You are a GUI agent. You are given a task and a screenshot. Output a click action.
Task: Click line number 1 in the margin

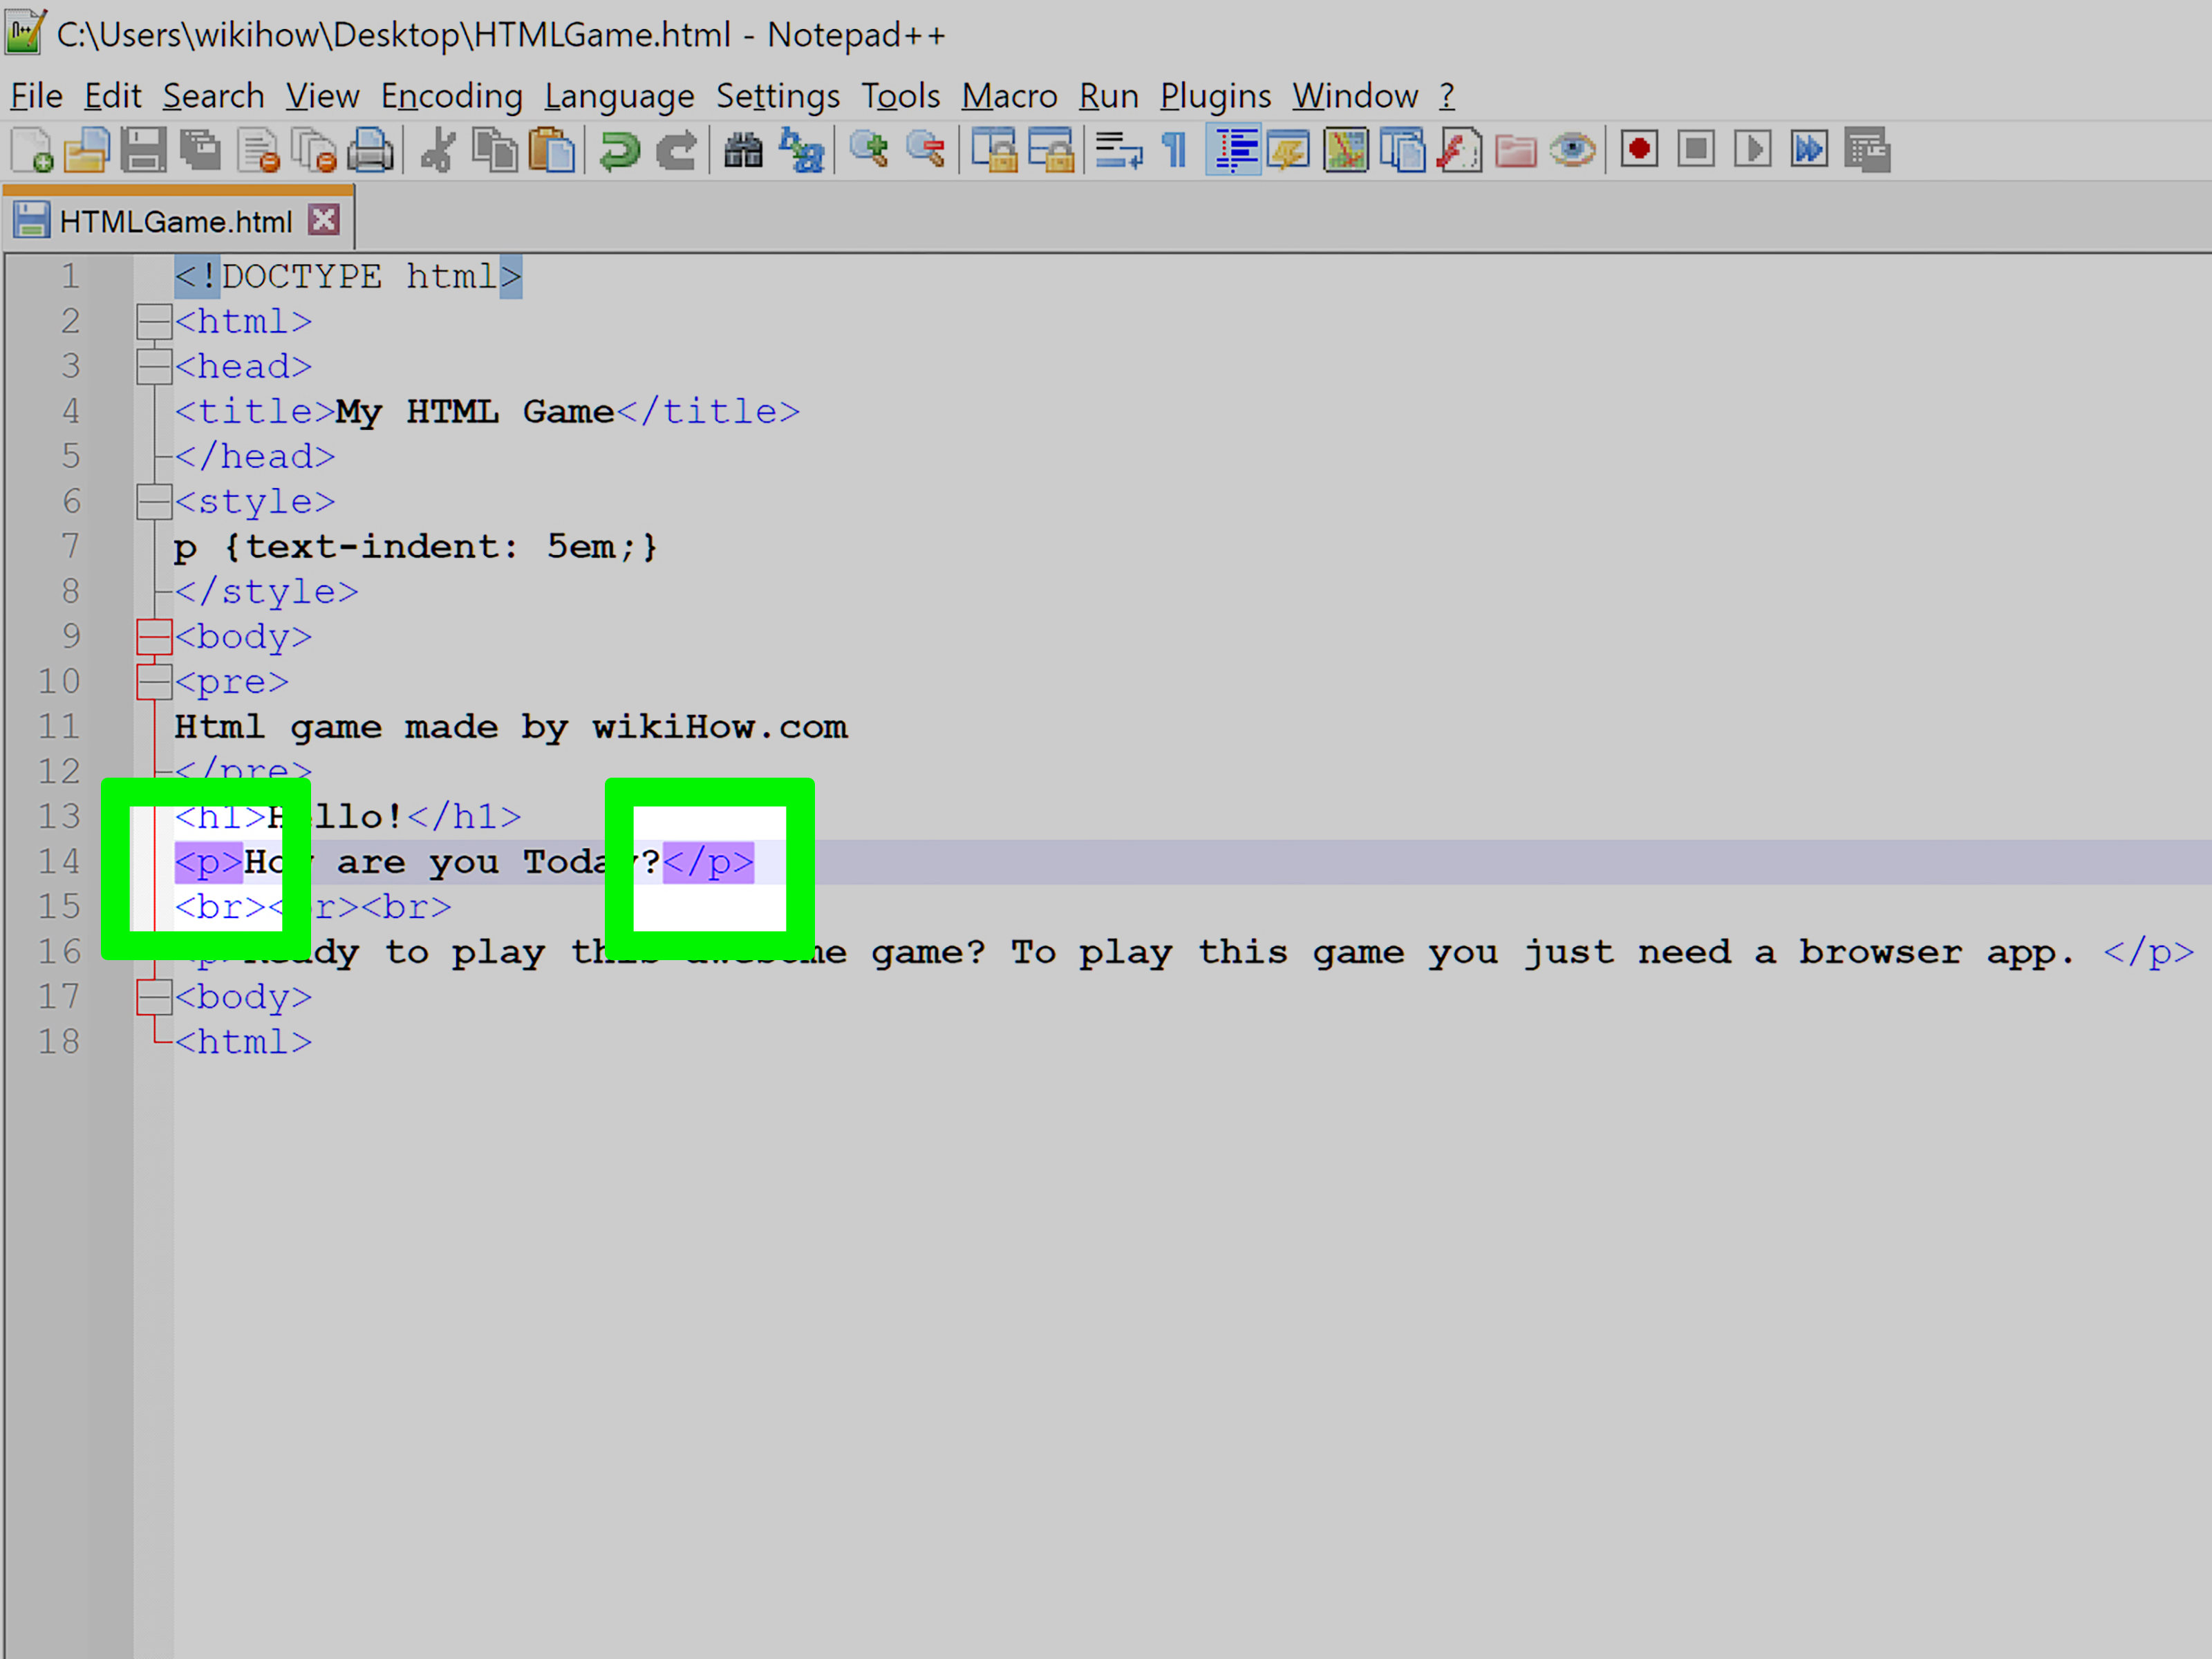click(70, 276)
